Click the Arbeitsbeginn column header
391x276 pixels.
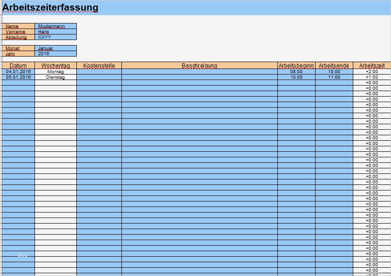tap(296, 66)
